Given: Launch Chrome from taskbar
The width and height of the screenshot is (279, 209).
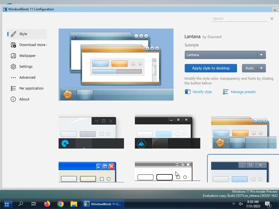Looking at the screenshot, I should (60, 204).
